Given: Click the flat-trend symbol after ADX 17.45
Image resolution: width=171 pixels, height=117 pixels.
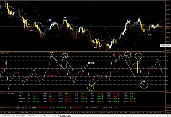Looking at the screenshot, I should [x=119, y=108].
